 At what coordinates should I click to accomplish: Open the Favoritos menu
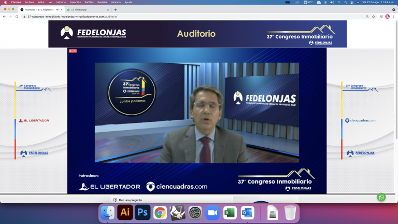[75, 2]
